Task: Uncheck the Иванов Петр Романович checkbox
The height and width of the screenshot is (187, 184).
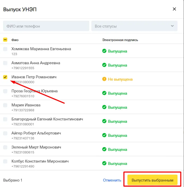Action: (5, 77)
